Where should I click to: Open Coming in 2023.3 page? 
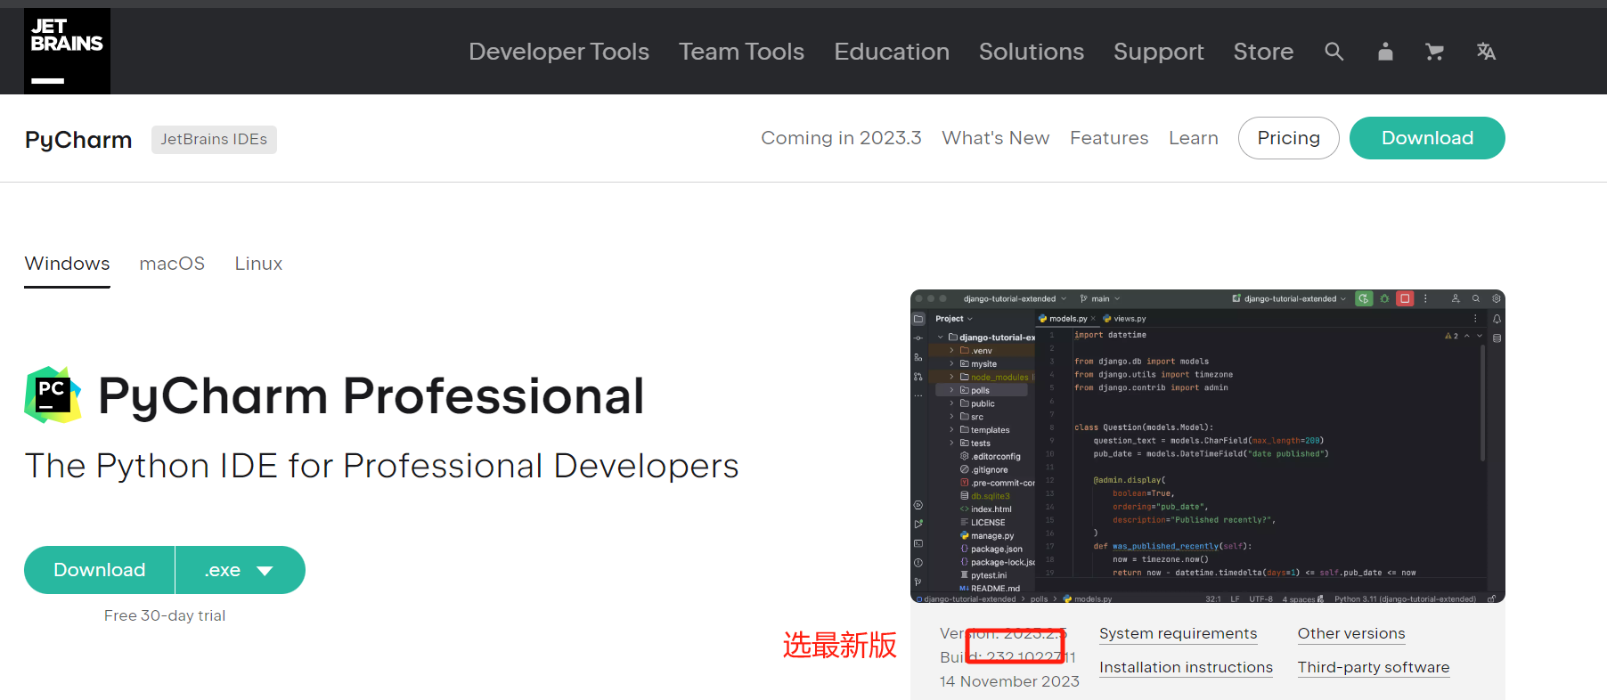tap(841, 138)
